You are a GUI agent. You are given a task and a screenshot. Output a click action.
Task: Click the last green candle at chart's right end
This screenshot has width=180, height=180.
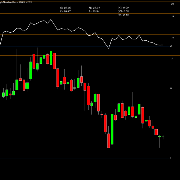tap(163, 136)
